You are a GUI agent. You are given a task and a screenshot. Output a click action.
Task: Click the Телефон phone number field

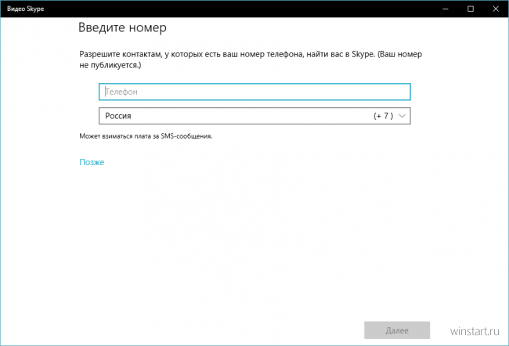tap(254, 92)
